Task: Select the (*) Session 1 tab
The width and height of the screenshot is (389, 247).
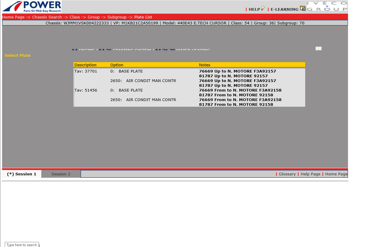Action: pyautogui.click(x=22, y=174)
